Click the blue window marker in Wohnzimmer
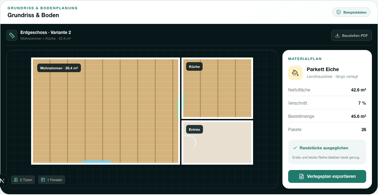 [97, 162]
